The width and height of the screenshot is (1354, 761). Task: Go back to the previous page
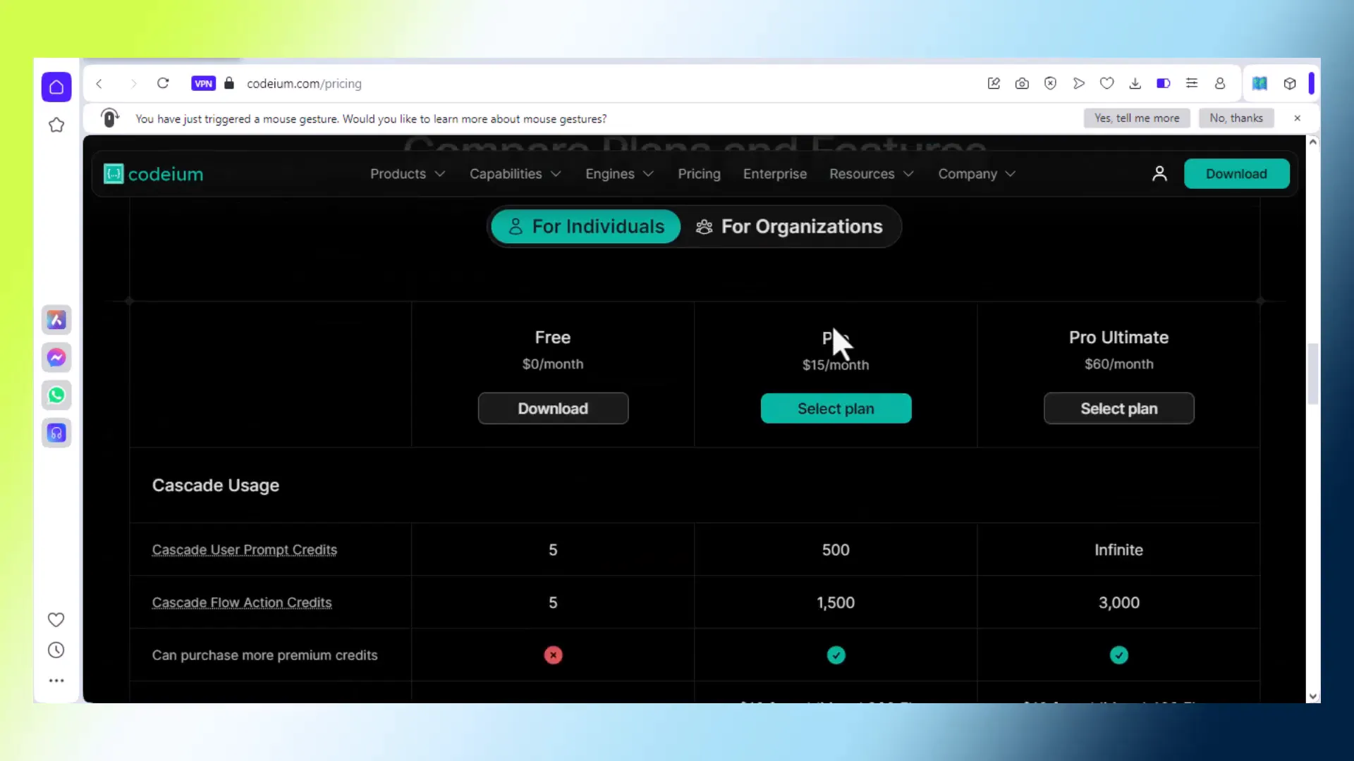coord(99,84)
